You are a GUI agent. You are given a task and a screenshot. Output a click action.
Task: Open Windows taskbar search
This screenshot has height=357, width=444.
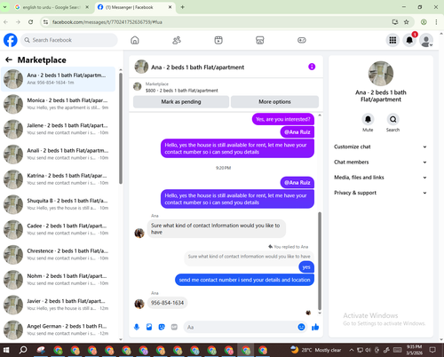pos(23,350)
